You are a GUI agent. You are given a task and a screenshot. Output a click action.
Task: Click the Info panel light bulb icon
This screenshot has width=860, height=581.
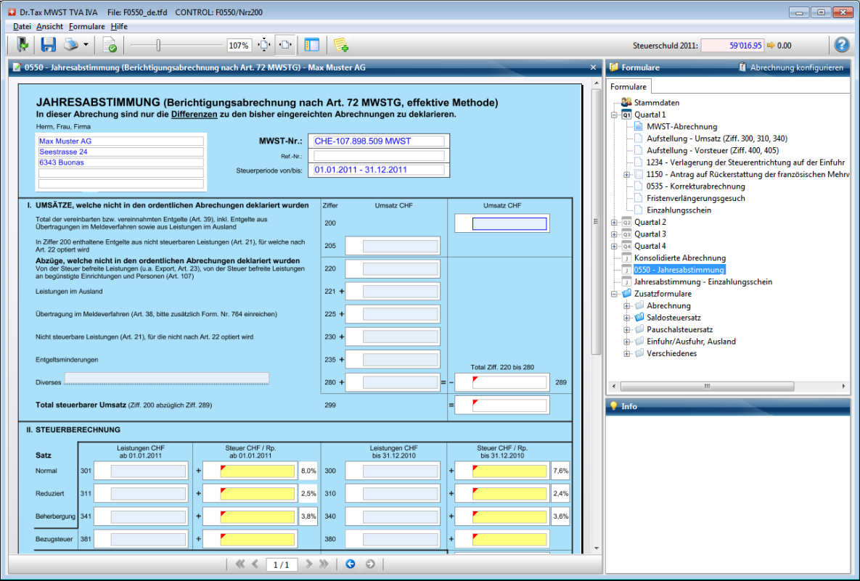pyautogui.click(x=614, y=406)
